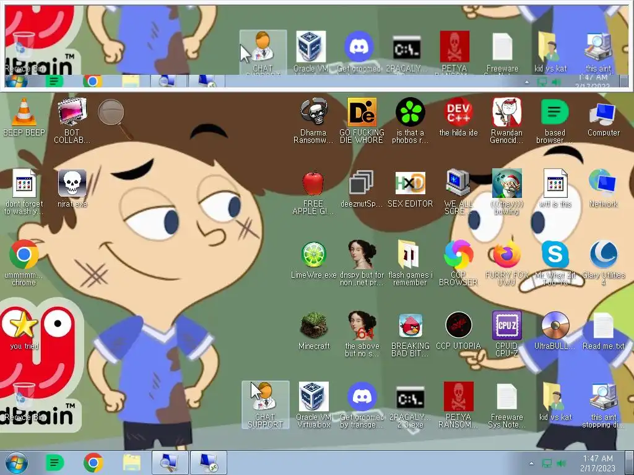Screen dimensions: 634x475
Task: Open the Skype 'S' desktop icon
Action: pos(555,263)
